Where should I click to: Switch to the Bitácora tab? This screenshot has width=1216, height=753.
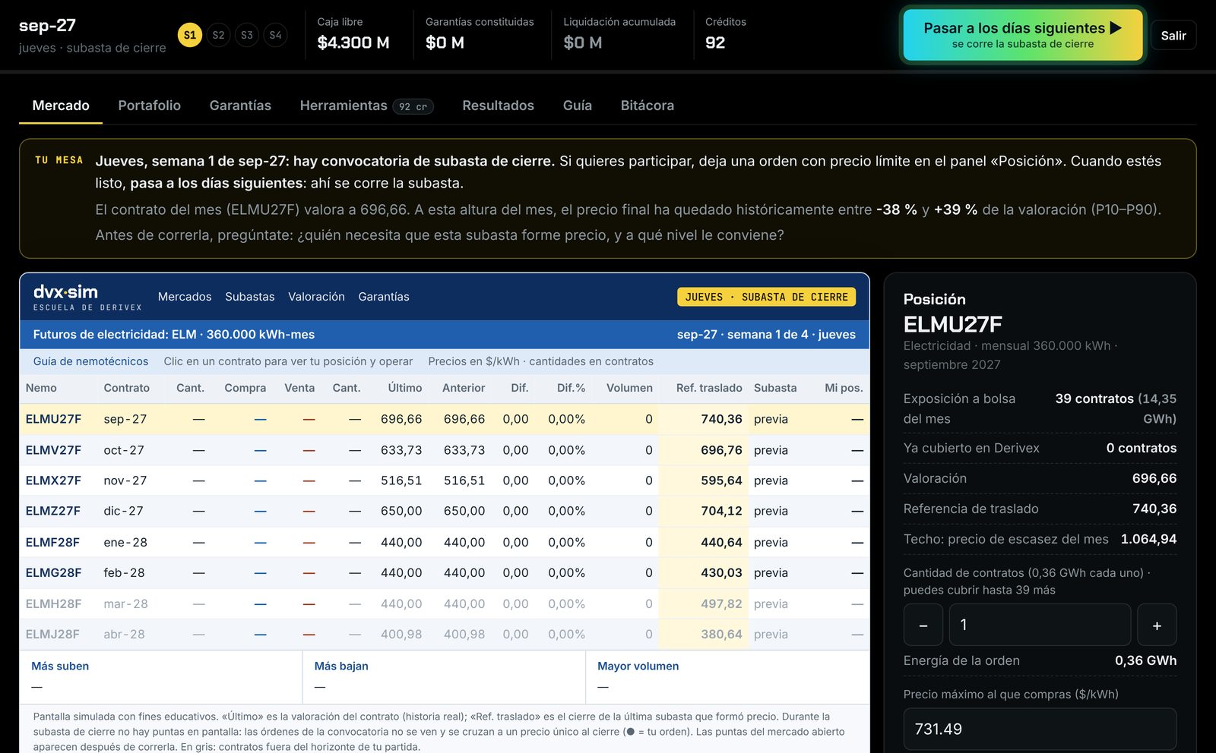tap(648, 106)
